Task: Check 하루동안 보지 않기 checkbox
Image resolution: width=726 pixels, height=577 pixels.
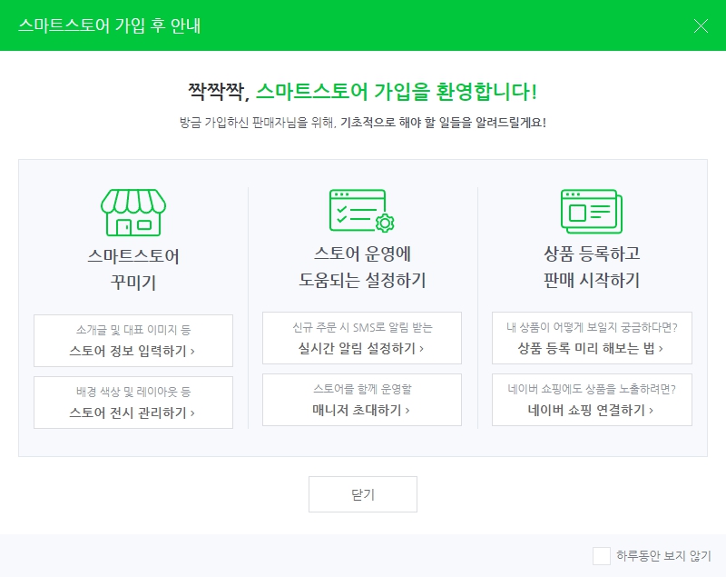Action: 602,556
